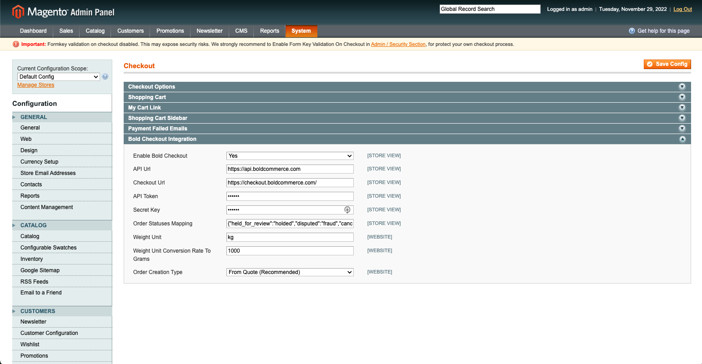This screenshot has height=364, width=702.
Task: Click into the API Url field
Action: tap(290, 169)
